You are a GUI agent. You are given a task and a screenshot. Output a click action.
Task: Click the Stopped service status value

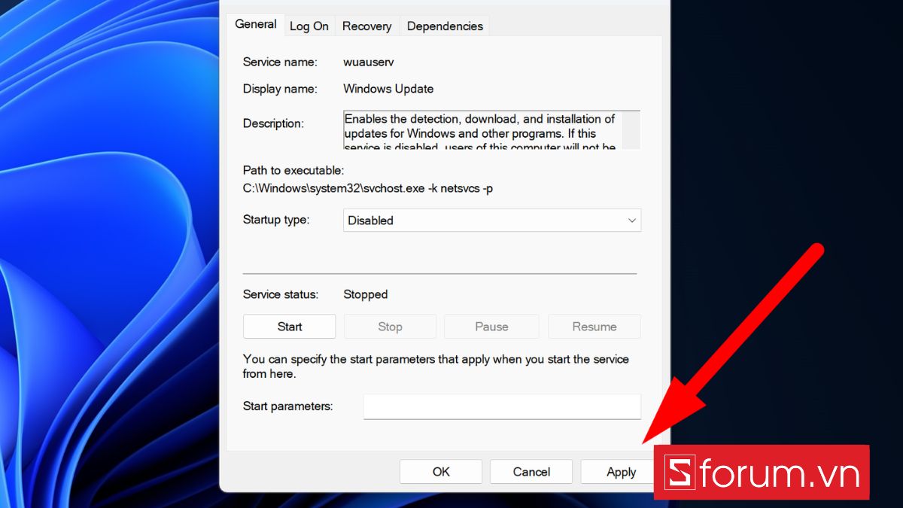click(x=366, y=294)
